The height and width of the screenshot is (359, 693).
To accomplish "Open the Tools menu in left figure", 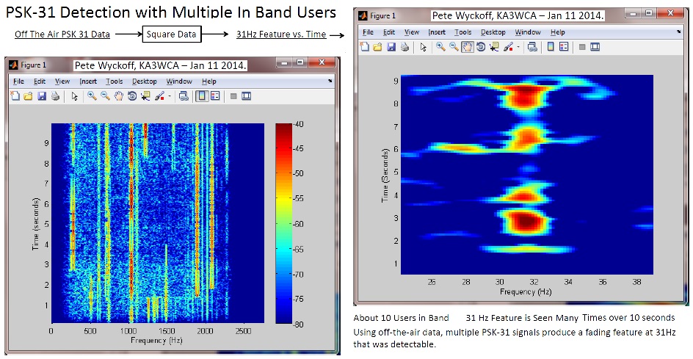I will (x=114, y=81).
